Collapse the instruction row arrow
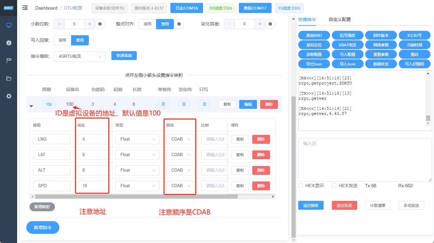434x243 pixels. (31, 106)
